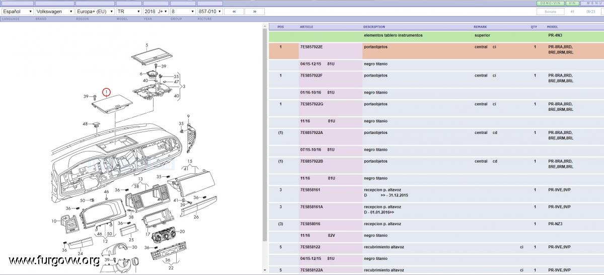Image resolution: width=604 pixels, height=275 pixels.
Task: Click callout 5 above the speaker cover
Action: (147, 45)
